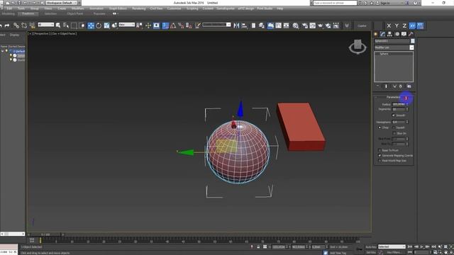Open the Modifier List dropdown
The width and height of the screenshot is (454, 255).
point(394,47)
